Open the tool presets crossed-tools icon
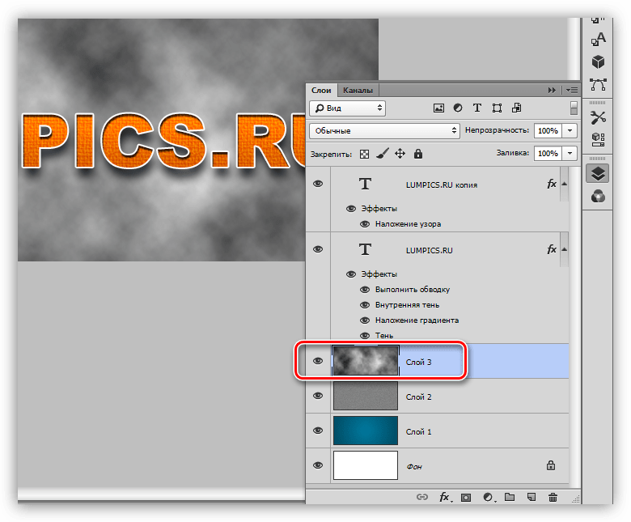This screenshot has width=631, height=522. pos(598,118)
